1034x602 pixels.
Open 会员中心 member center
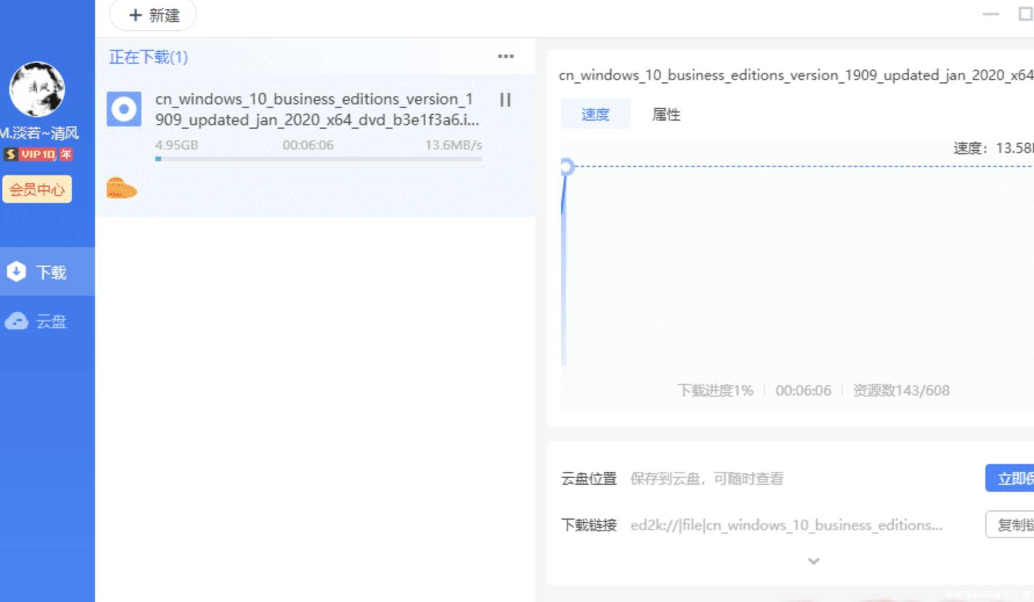37,189
